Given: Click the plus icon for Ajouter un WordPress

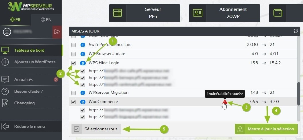Looking at the screenshot, I should click(x=5, y=62).
